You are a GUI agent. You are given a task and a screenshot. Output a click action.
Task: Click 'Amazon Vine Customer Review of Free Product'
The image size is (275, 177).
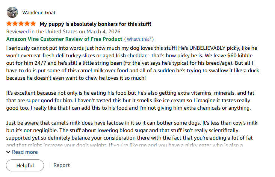(64, 39)
